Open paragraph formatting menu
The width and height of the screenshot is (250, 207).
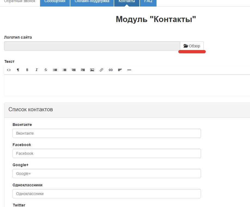pos(18,70)
